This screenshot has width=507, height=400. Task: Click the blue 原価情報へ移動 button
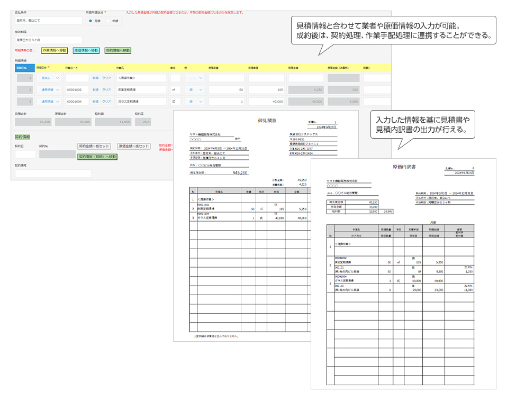[x=86, y=50]
